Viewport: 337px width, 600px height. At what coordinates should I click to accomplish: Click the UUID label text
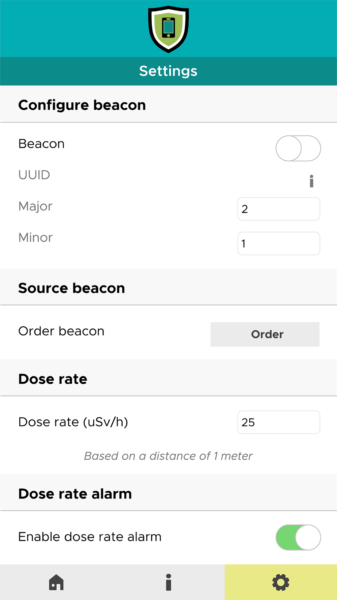coord(34,175)
